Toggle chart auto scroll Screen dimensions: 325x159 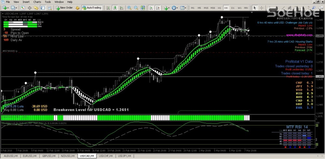pos(151,7)
